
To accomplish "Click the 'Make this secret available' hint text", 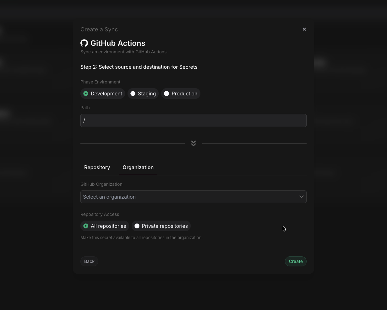I will [141, 238].
